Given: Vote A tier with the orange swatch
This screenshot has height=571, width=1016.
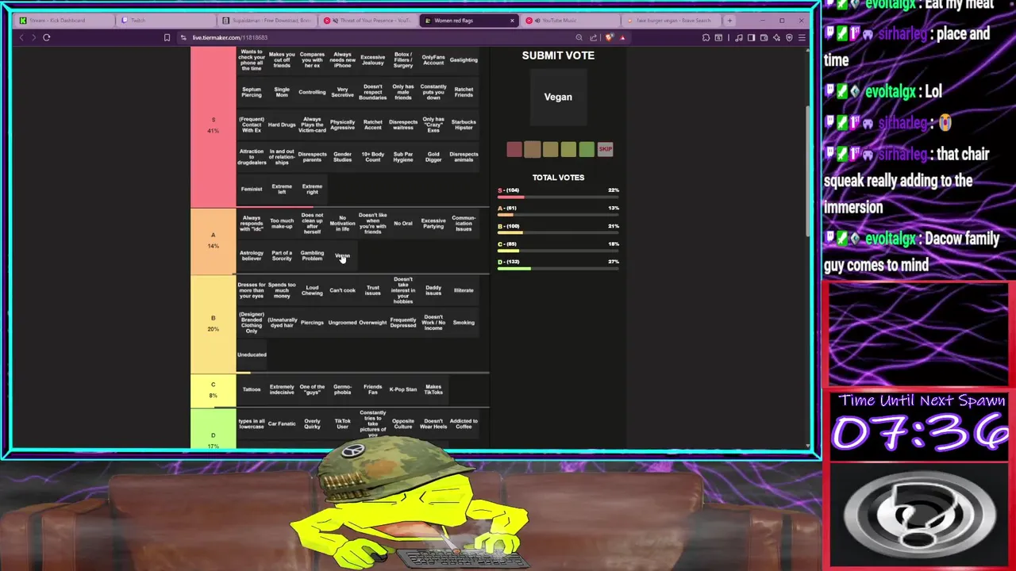Looking at the screenshot, I should coord(532,149).
